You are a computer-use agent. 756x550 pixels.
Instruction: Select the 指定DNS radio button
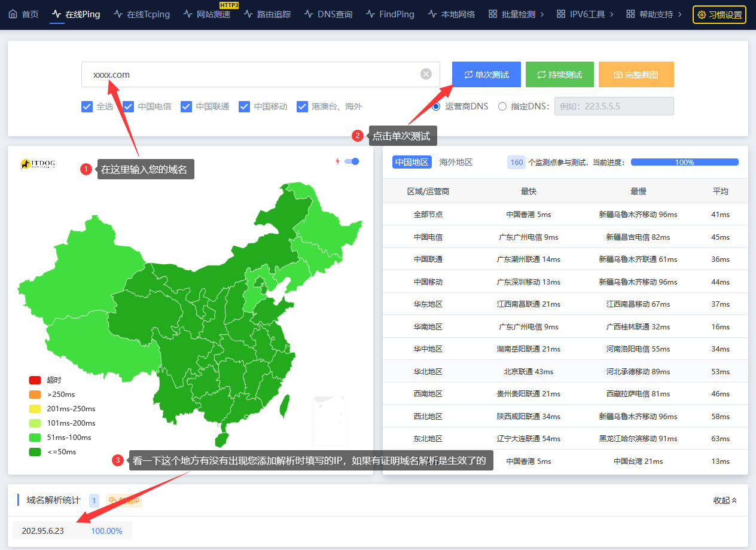pyautogui.click(x=502, y=106)
